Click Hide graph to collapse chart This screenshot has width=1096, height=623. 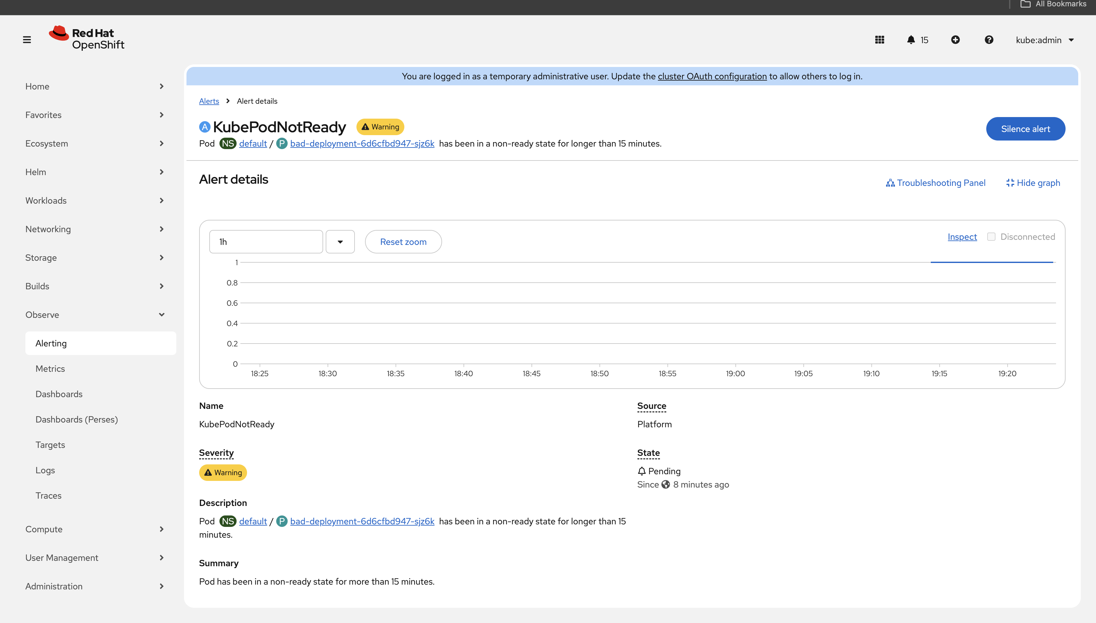pyautogui.click(x=1033, y=183)
